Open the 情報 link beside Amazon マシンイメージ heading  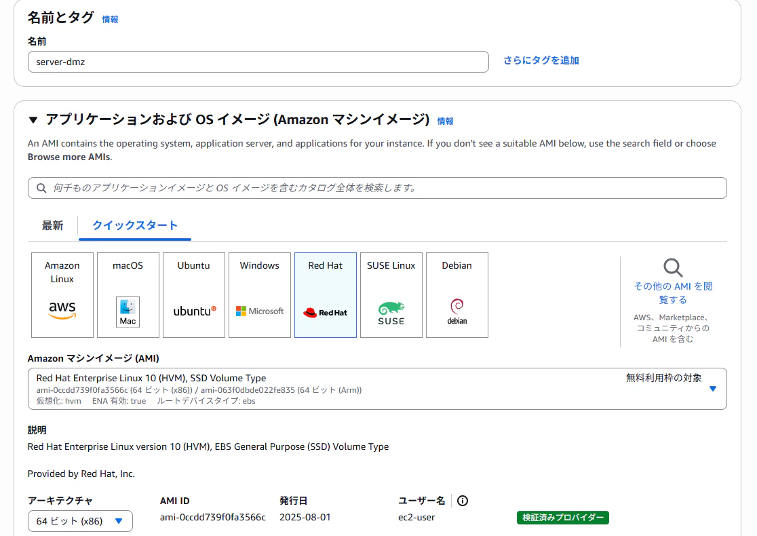click(445, 121)
